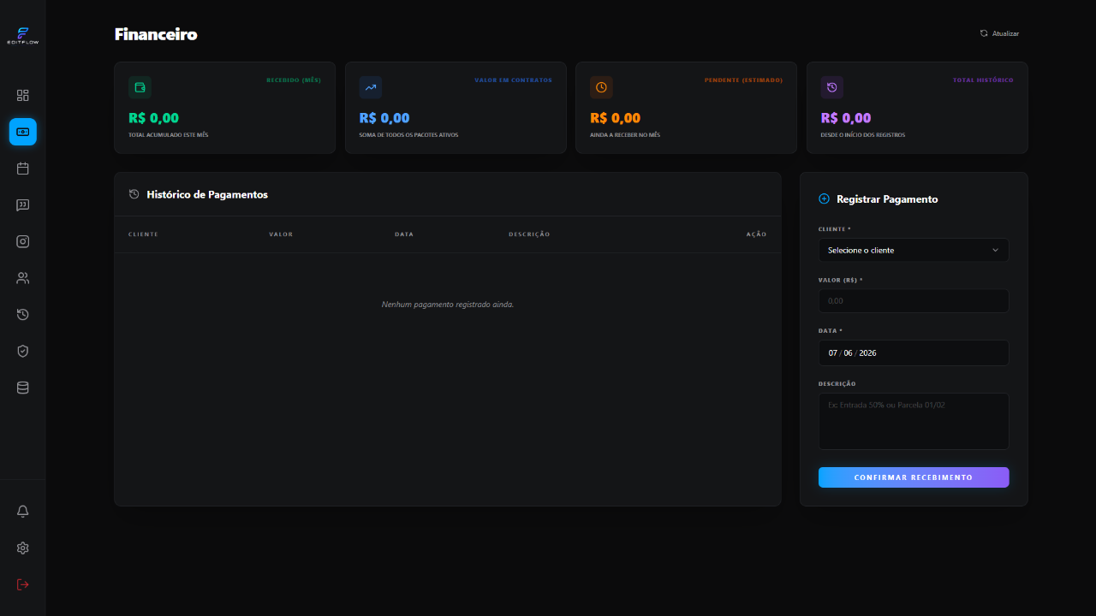
Task: Open the dashboard grid icon in sidebar
Action: pyautogui.click(x=23, y=95)
